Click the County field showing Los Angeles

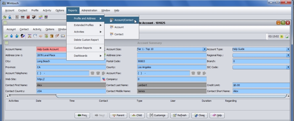click(172, 67)
